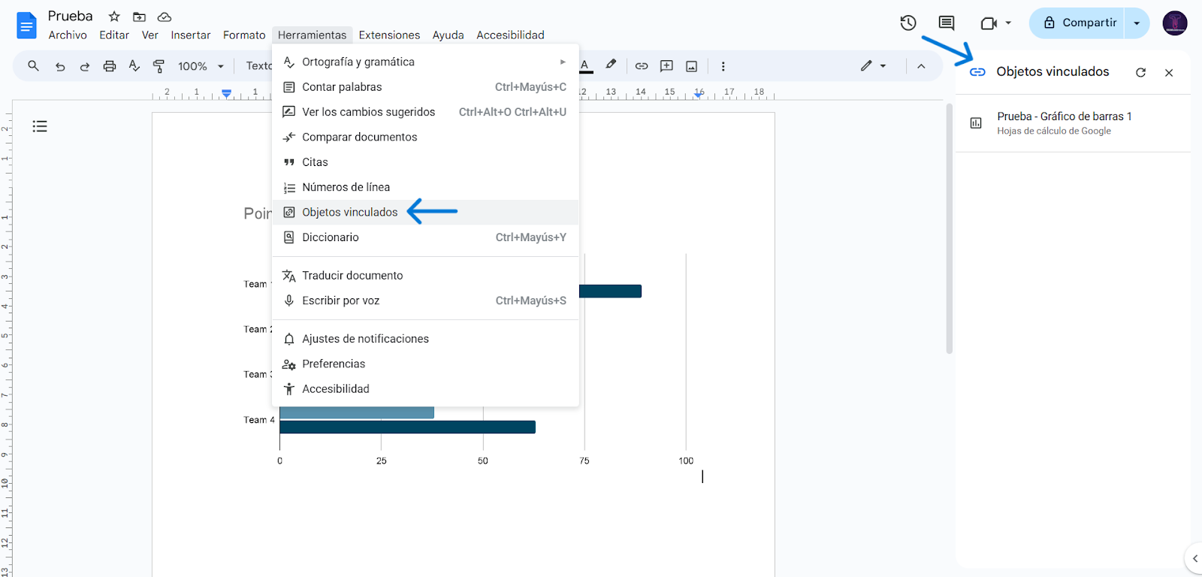The height and width of the screenshot is (577, 1202).
Task: Open the zoom 100% dropdown
Action: point(201,66)
